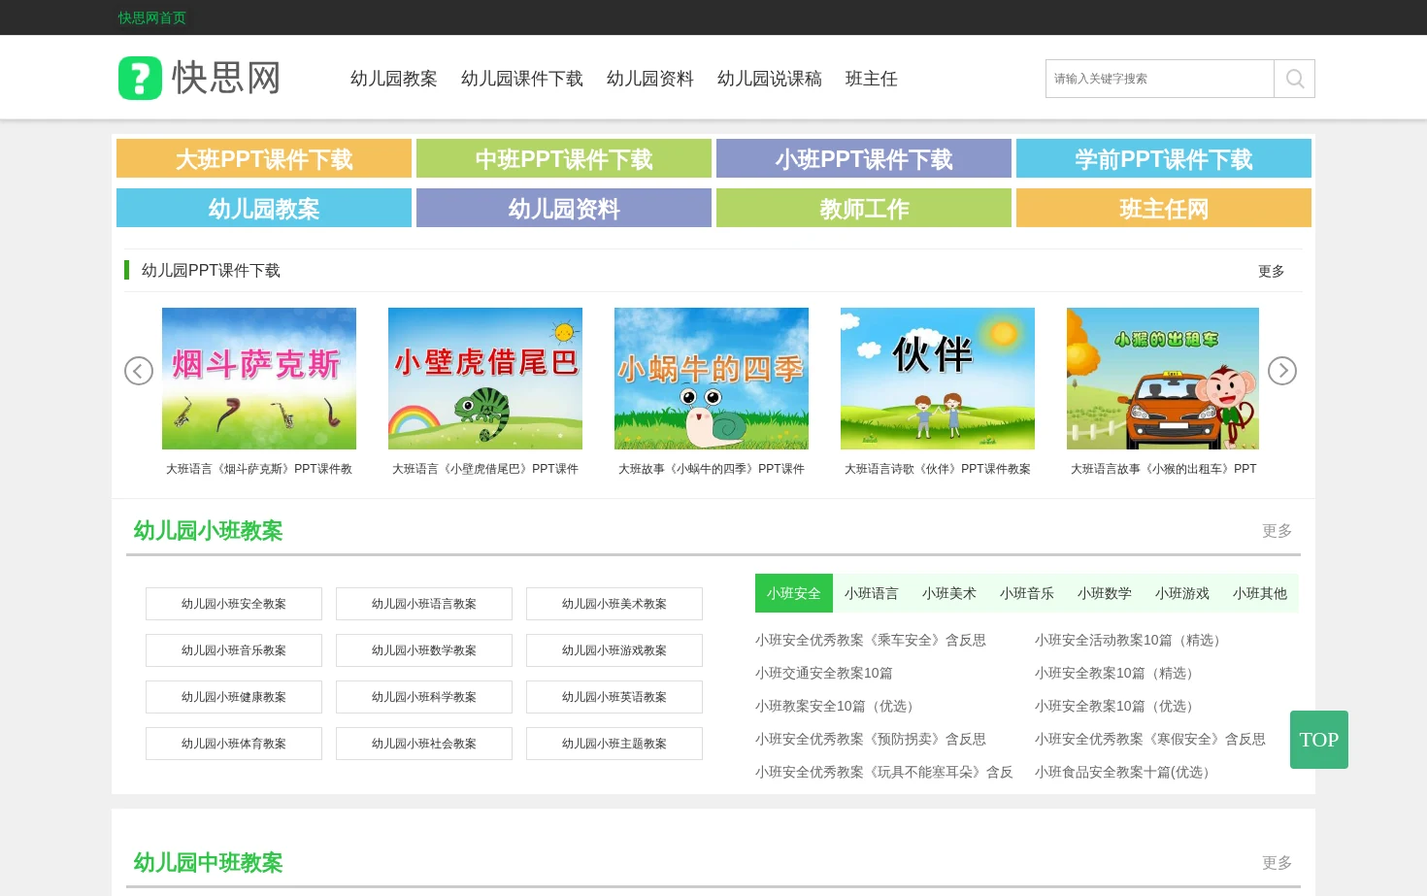Click caption 大班语言诗歌《伙伴》PPT课件教案
This screenshot has width=1427, height=896.
[938, 469]
